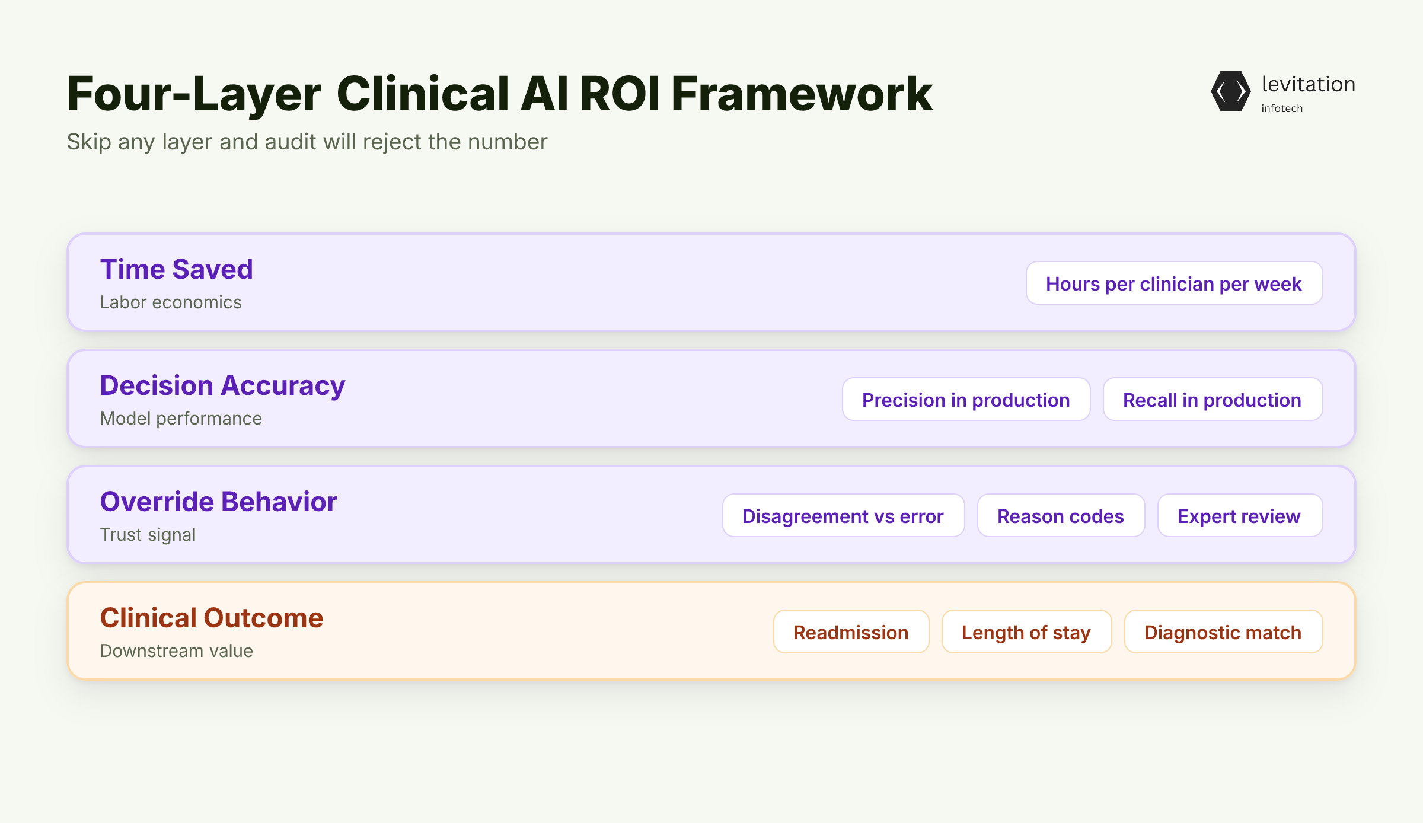This screenshot has width=1423, height=823.
Task: Click the 'Labor economics' subtitle
Action: (x=171, y=302)
